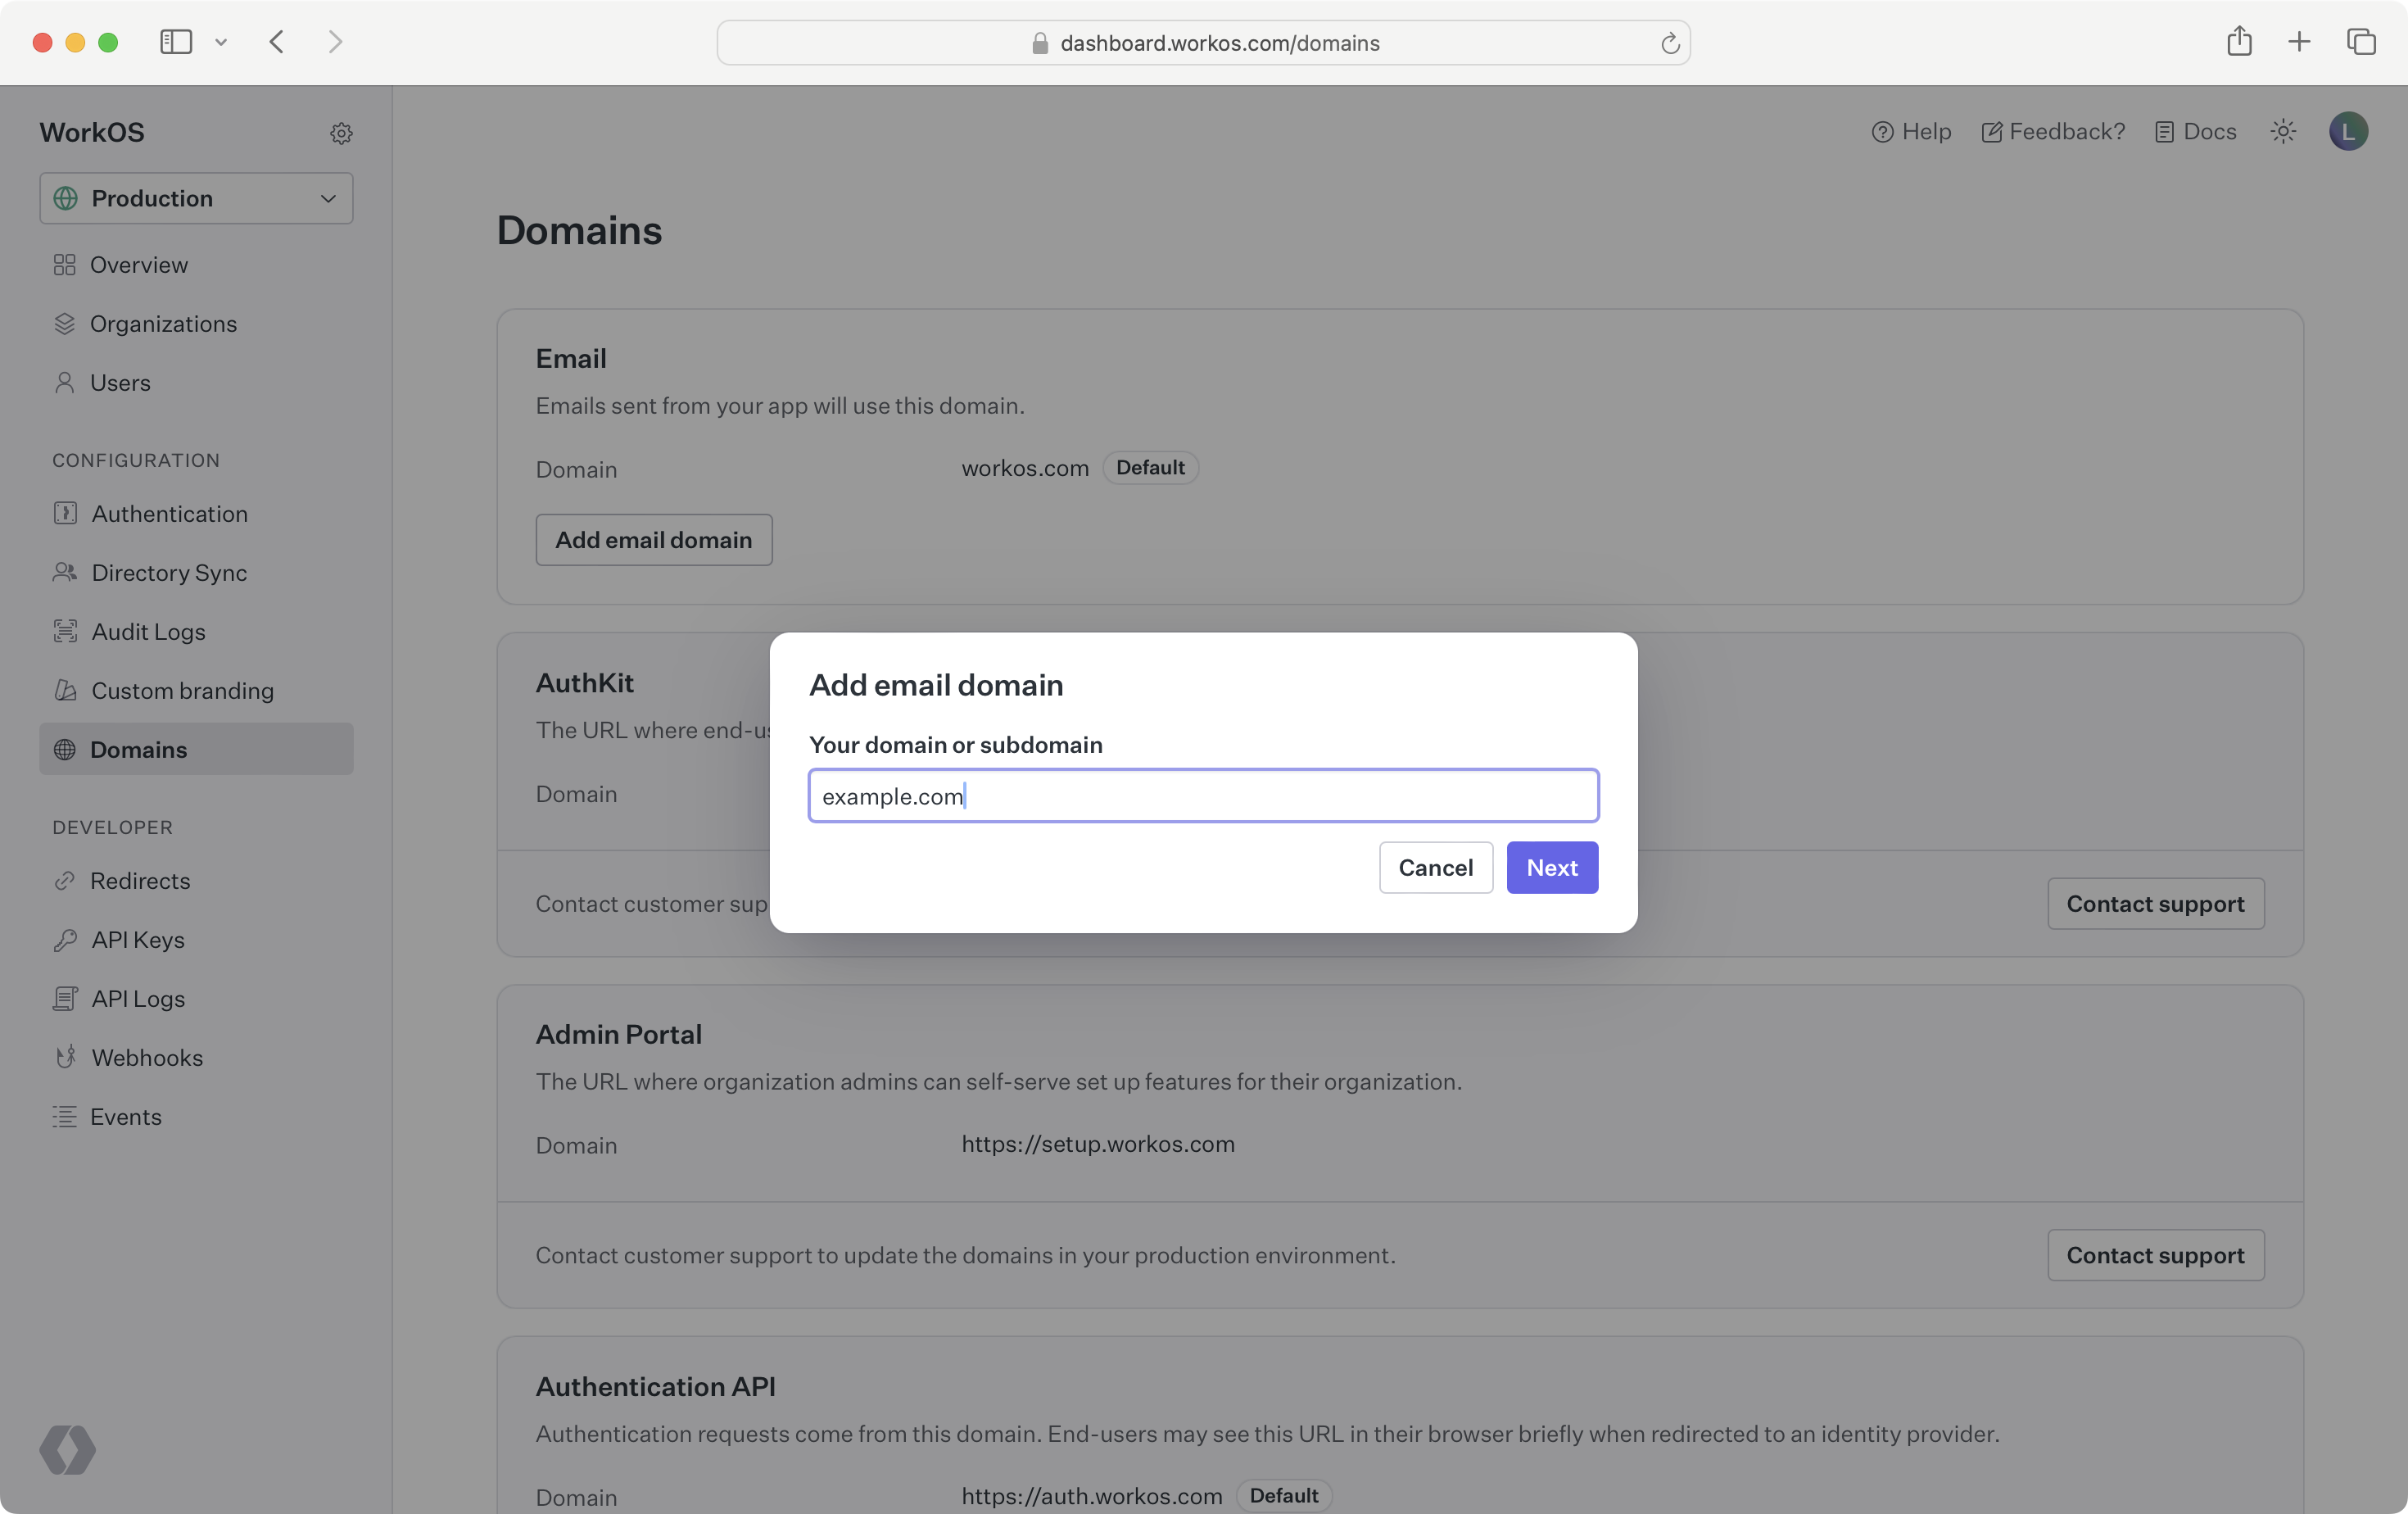
Task: Expand the chevron next to the sidebar button
Action: (221, 43)
